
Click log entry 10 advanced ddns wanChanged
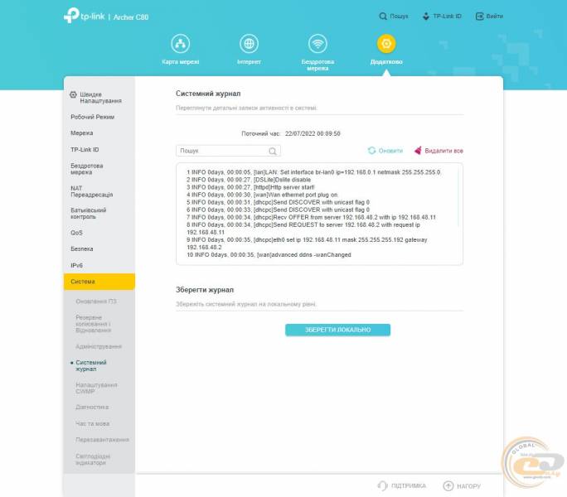pyautogui.click(x=269, y=255)
